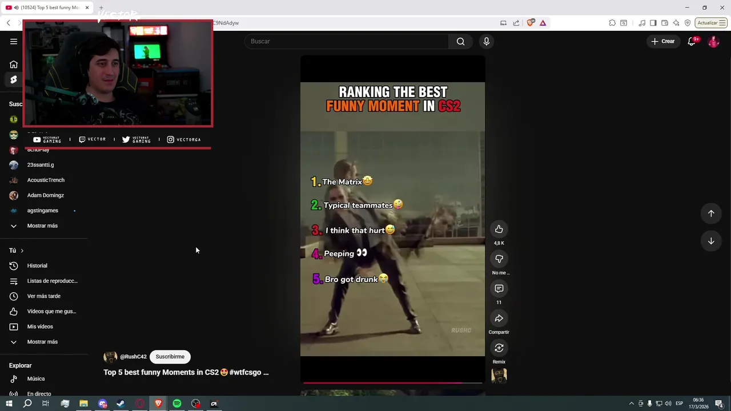Share the Short via Compartir icon

coord(499,318)
